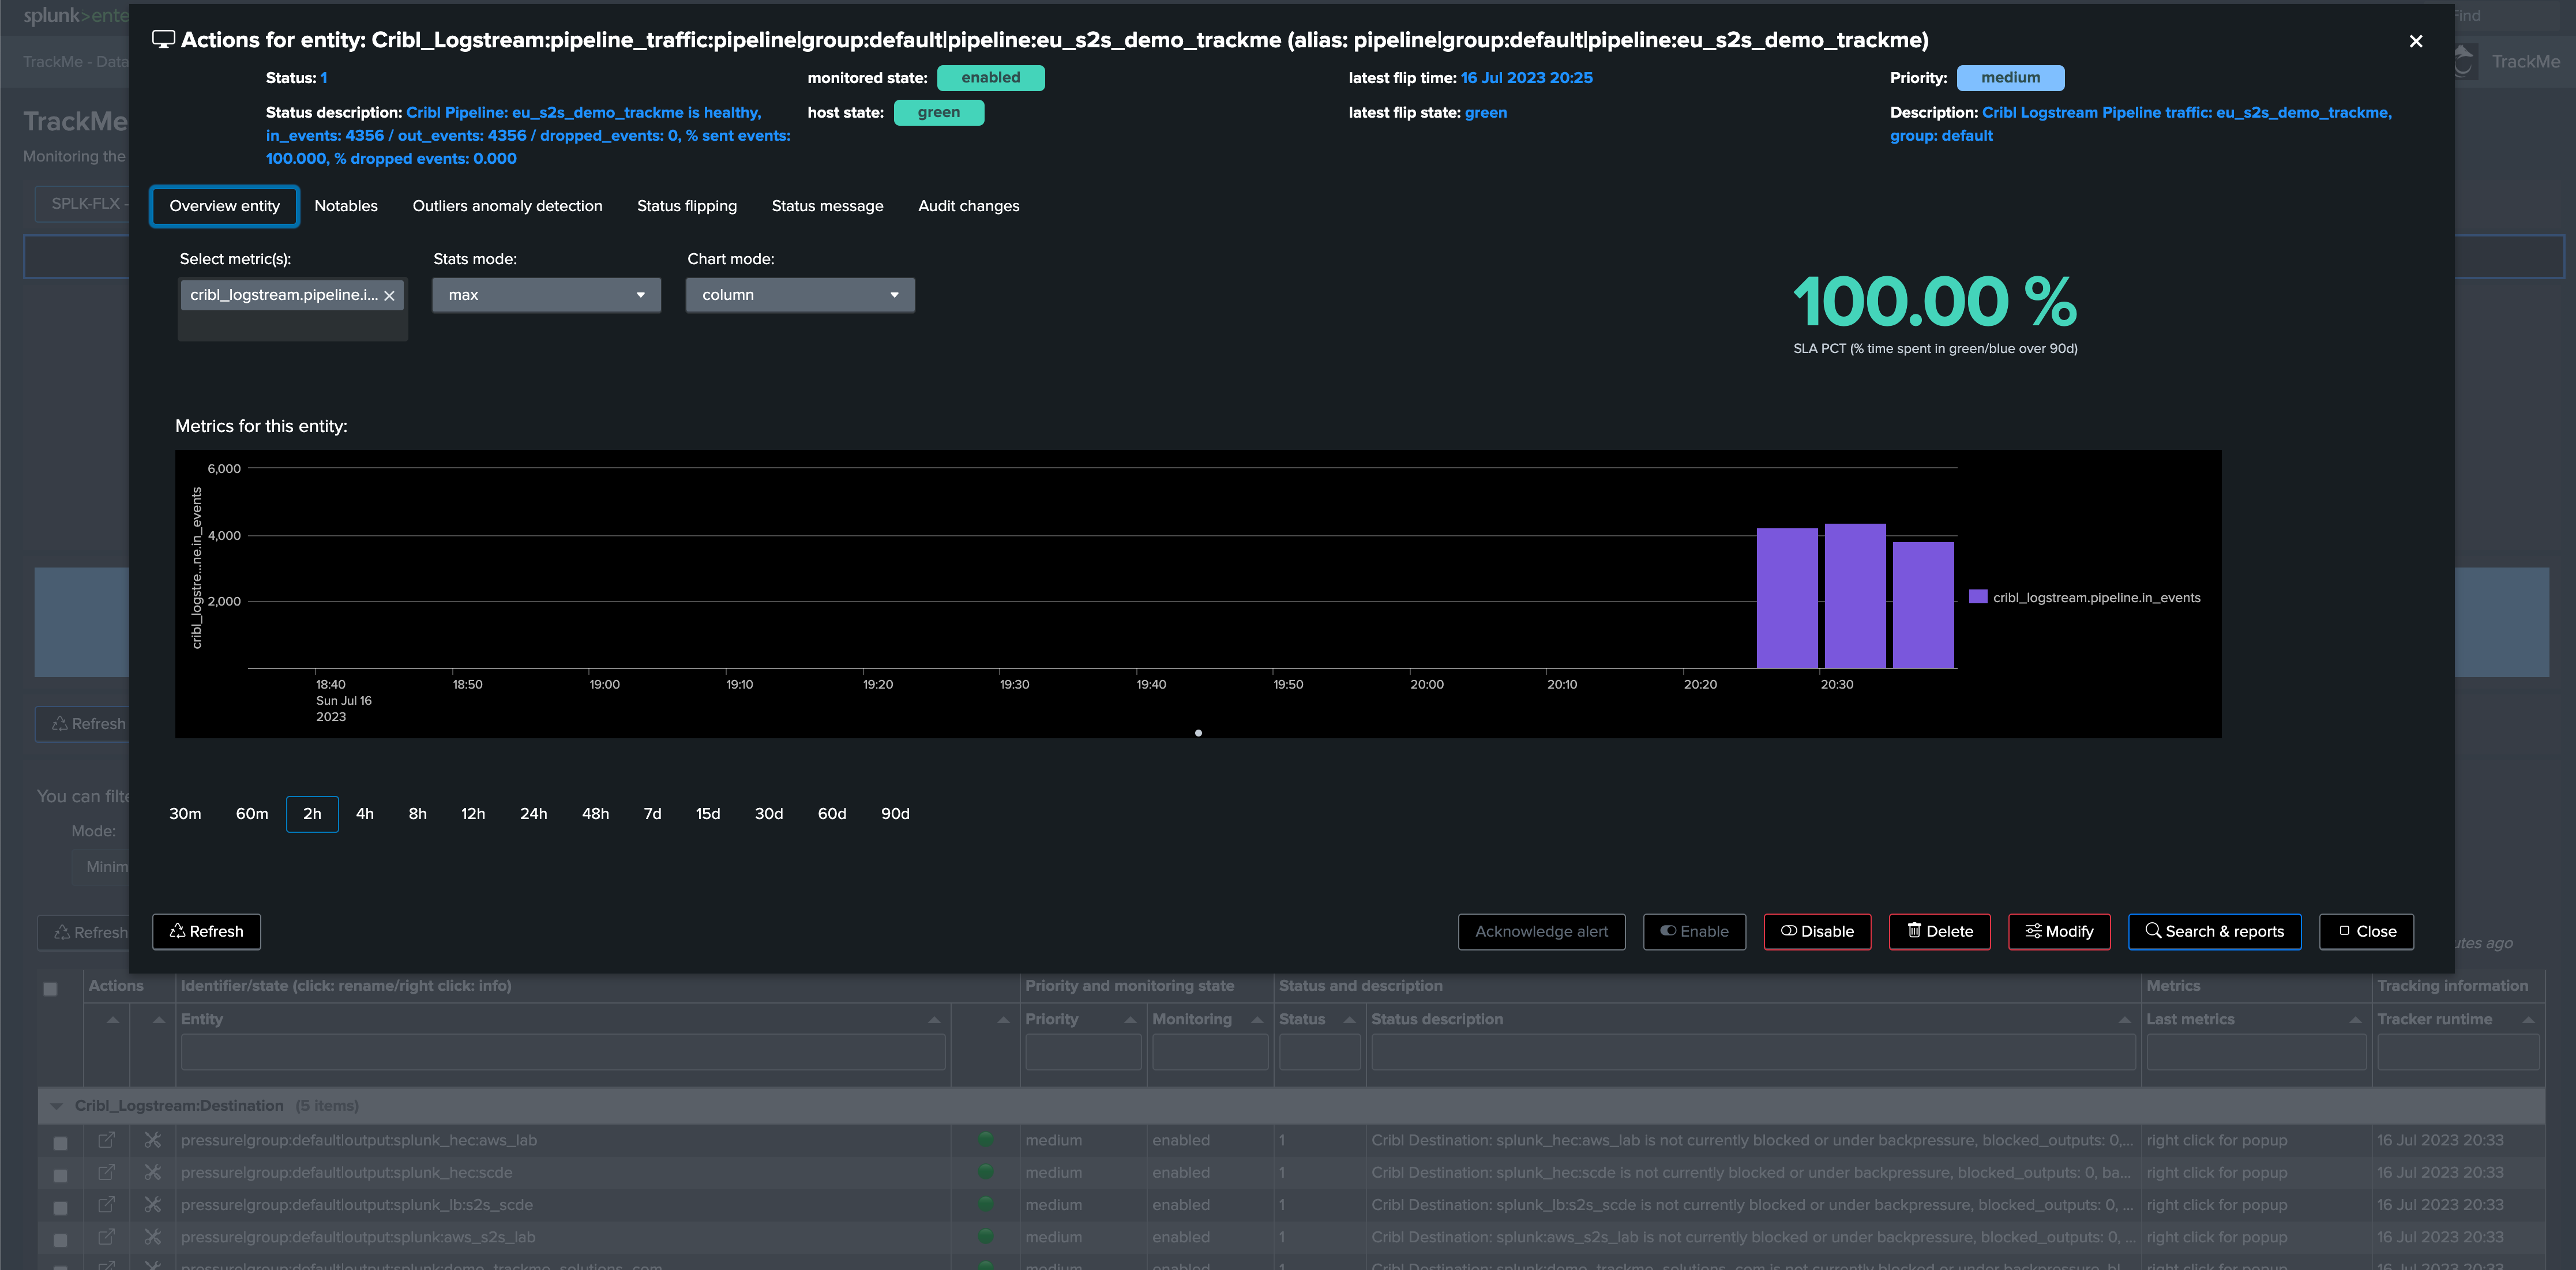Click the tallest purple chart column
The width and height of the screenshot is (2576, 1270).
[x=1855, y=596]
